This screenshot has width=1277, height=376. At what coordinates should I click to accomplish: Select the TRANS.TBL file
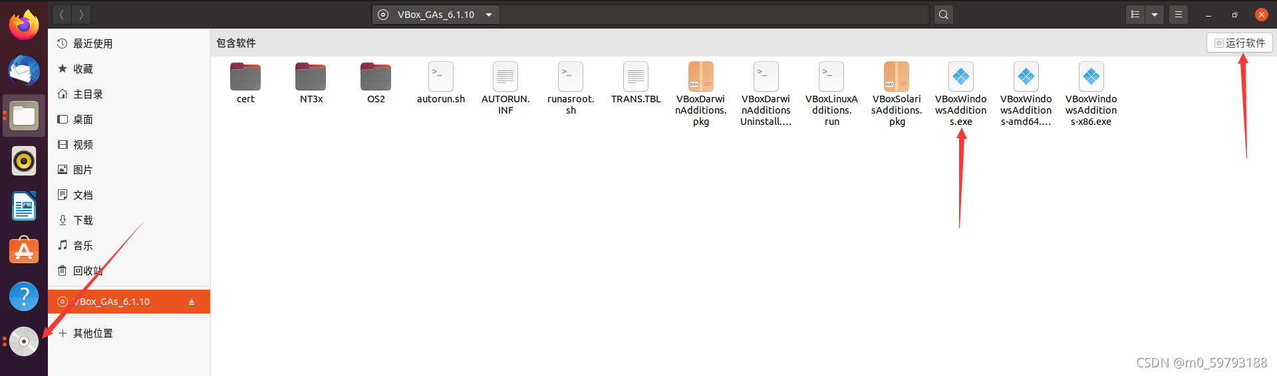tap(636, 83)
